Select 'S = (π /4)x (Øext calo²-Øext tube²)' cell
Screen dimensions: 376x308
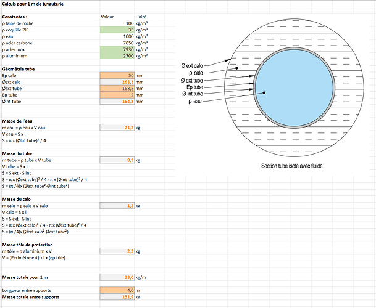[35, 232]
